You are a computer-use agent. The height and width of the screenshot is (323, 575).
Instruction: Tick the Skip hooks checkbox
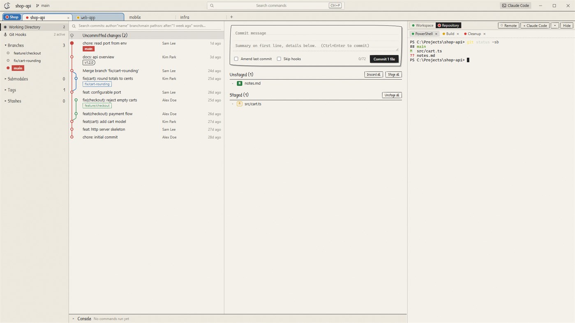pos(279,59)
